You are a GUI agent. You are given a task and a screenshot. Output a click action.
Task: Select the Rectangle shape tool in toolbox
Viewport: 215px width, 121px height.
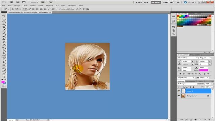(4, 65)
